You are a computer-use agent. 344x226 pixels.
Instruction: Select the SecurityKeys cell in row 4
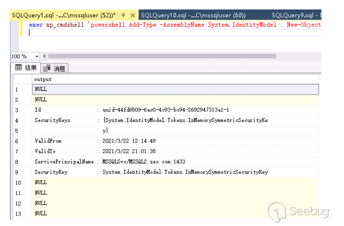pos(175,120)
